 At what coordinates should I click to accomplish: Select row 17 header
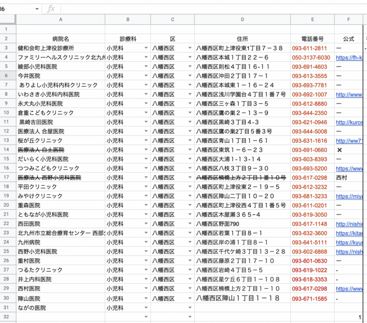(7, 177)
